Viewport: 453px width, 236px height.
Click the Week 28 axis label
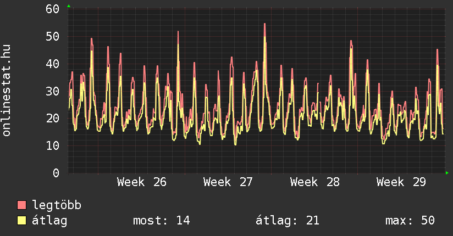click(315, 182)
